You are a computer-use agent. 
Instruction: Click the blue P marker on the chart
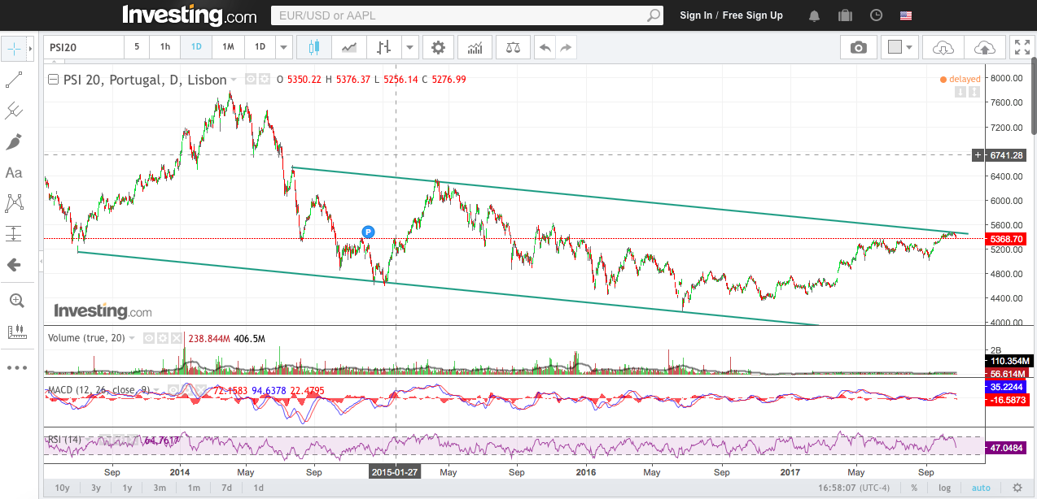click(368, 232)
